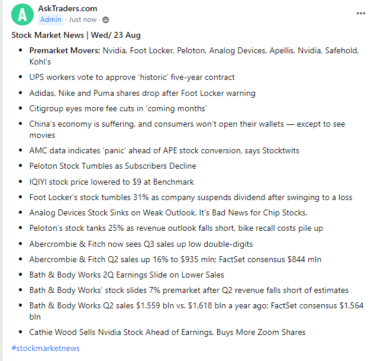The width and height of the screenshot is (371, 361).
Task: Click the audience privacy icon beside timestamp
Action: (106, 20)
